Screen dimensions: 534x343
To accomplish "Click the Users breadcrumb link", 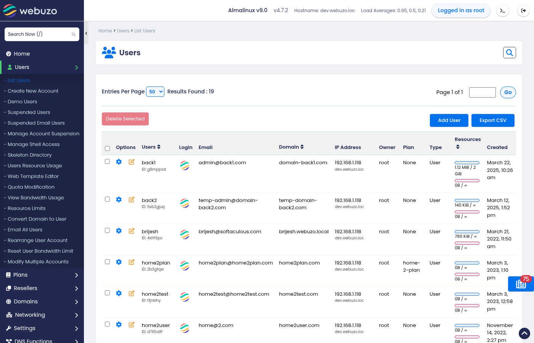I will (123, 31).
